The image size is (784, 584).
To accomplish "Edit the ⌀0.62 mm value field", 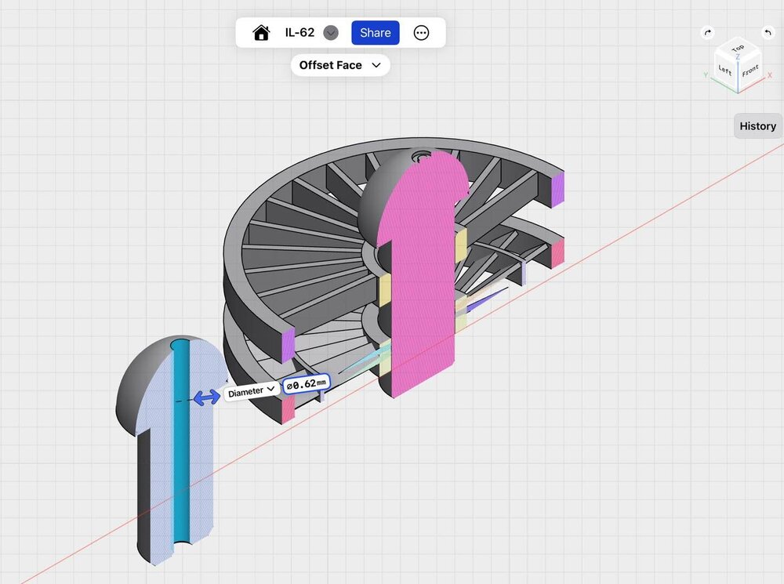I will pos(306,384).
